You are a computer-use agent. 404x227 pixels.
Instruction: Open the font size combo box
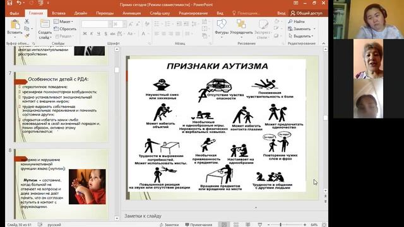(x=119, y=24)
